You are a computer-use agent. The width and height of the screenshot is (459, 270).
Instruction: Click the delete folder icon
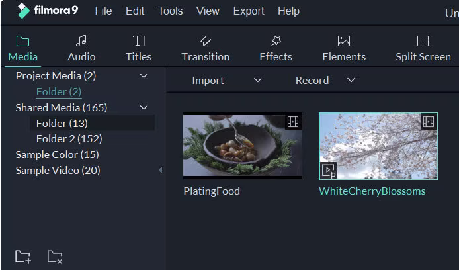point(55,257)
